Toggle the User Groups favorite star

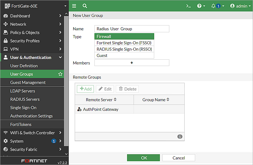point(60,74)
